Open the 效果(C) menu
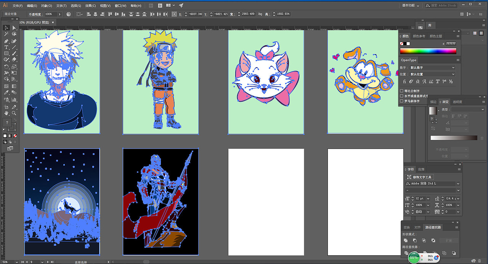 90,6
